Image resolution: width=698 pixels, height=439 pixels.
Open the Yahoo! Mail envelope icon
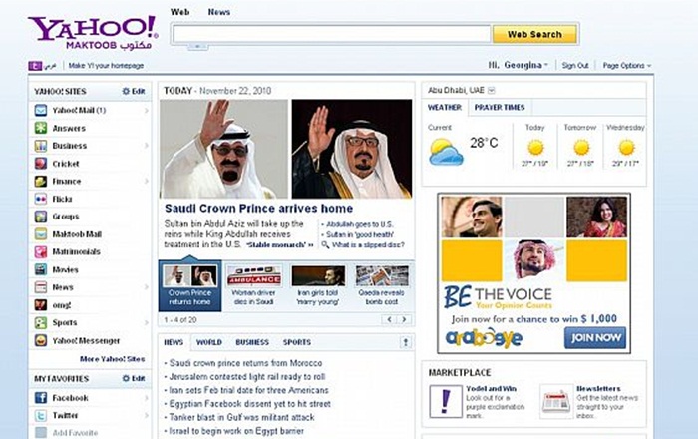(x=41, y=110)
